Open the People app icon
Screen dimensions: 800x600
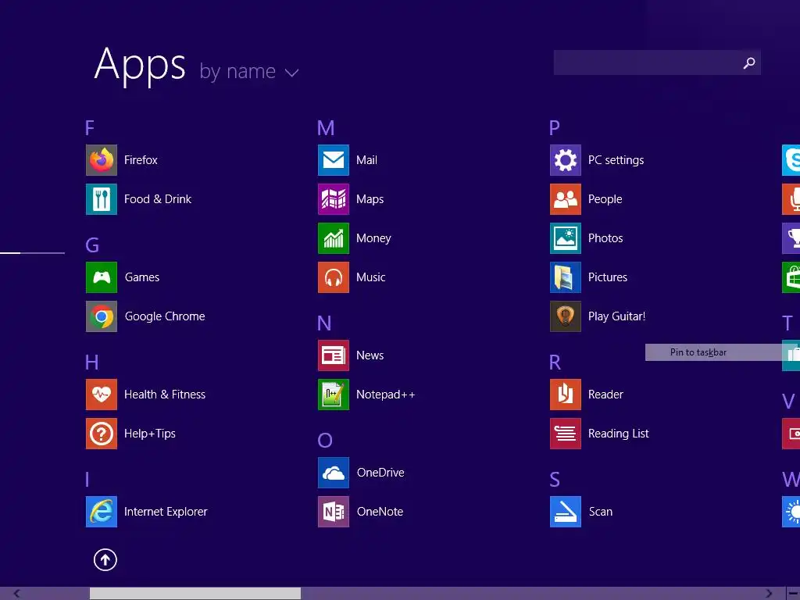pyautogui.click(x=566, y=199)
